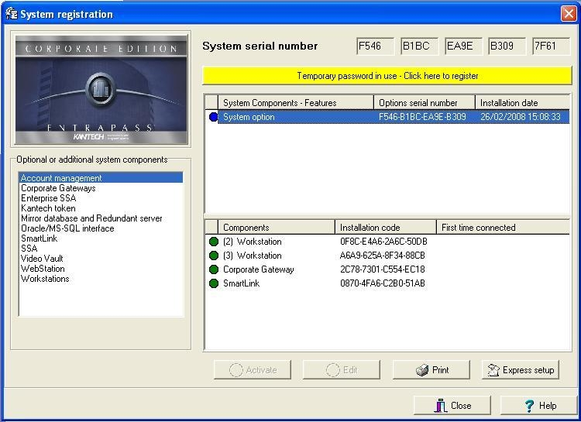Click the question mark Help icon

[x=530, y=406]
